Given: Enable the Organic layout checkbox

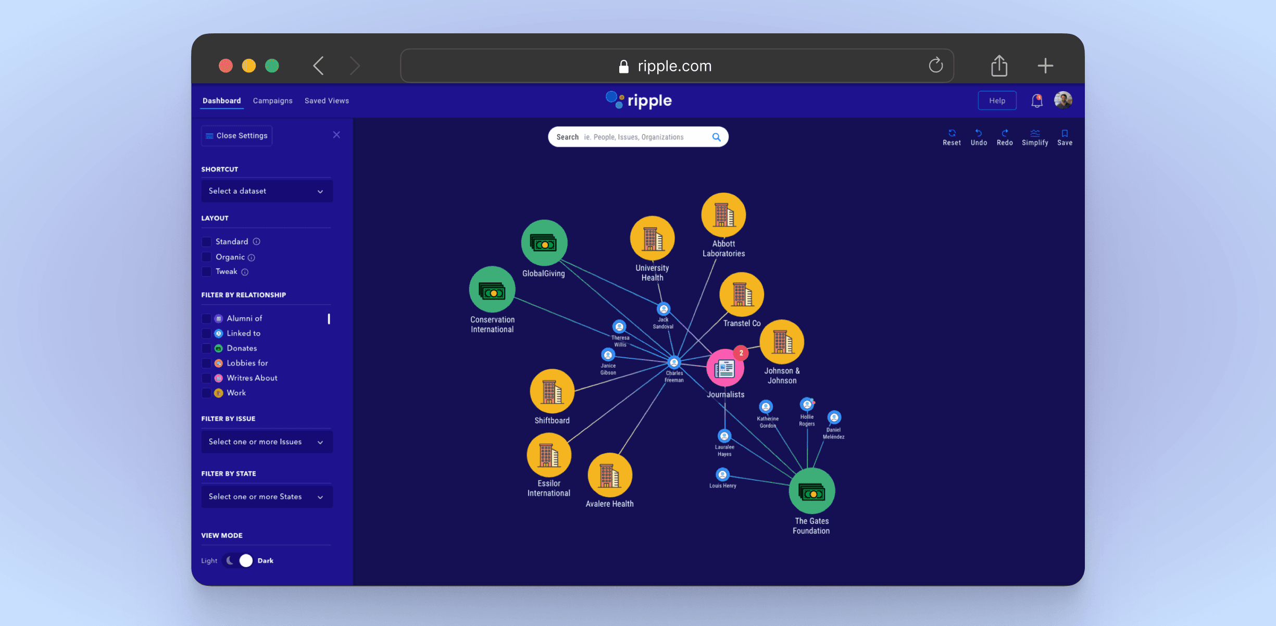Looking at the screenshot, I should click(206, 257).
